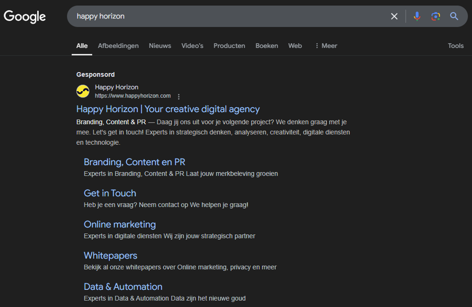Open the Tools options
The height and width of the screenshot is (307, 472).
(x=456, y=46)
